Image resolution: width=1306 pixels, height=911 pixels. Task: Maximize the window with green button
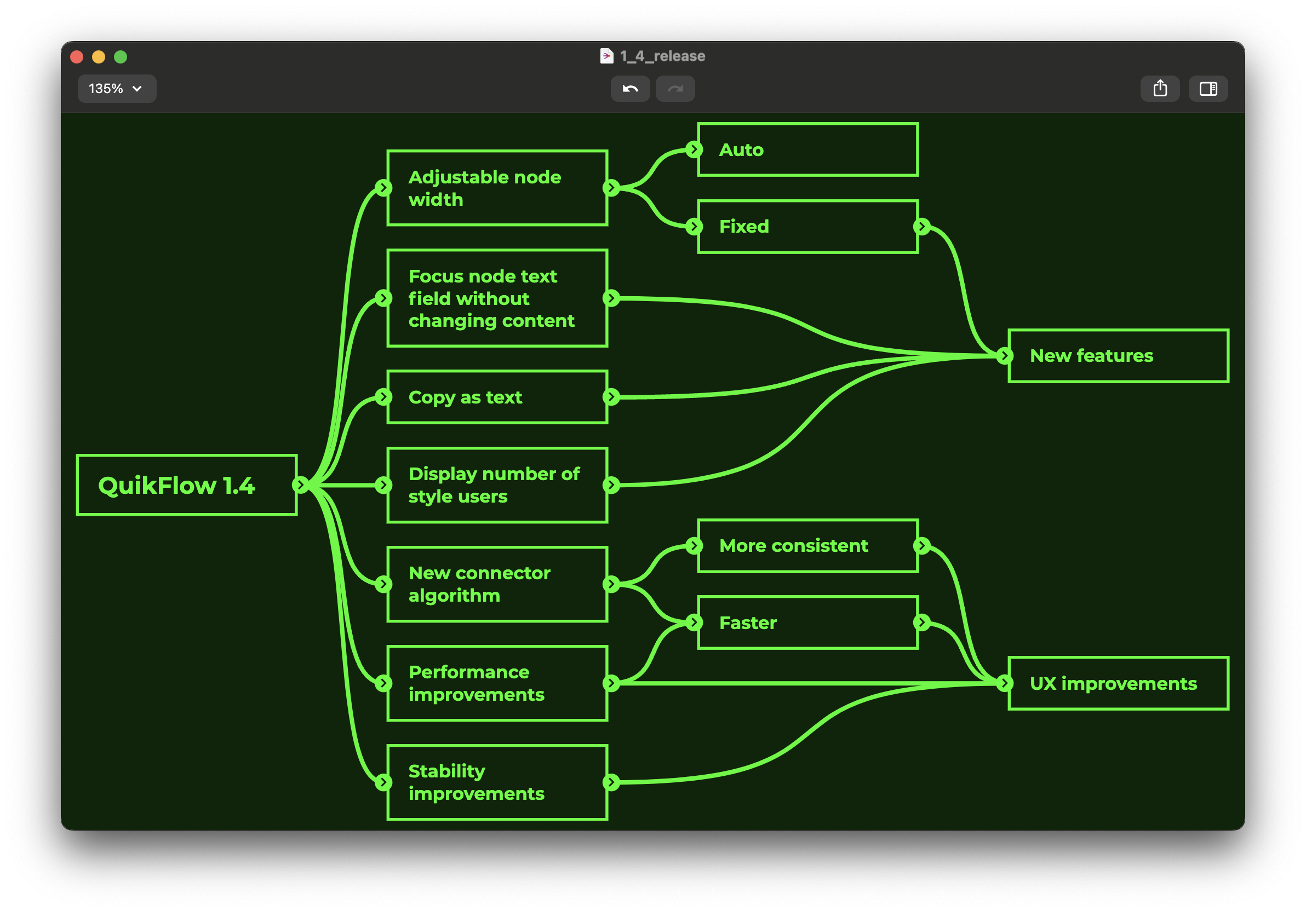point(121,57)
